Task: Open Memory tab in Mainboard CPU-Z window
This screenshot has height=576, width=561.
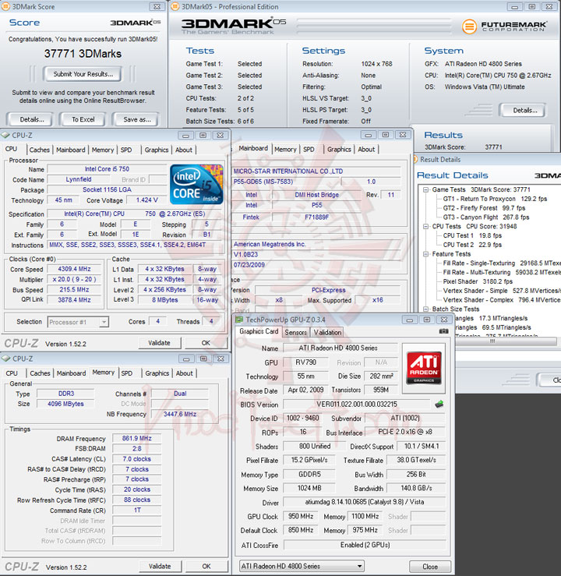Action: click(x=285, y=149)
